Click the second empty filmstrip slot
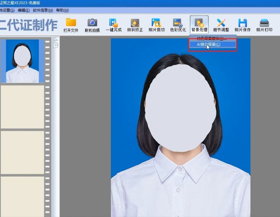The height and width of the screenshot is (217, 280). pos(22,151)
